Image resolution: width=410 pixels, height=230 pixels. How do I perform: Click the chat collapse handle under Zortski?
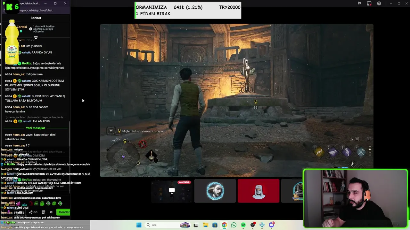(36, 38)
